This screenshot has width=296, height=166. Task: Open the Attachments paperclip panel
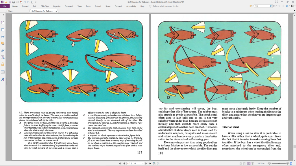tap(3, 50)
